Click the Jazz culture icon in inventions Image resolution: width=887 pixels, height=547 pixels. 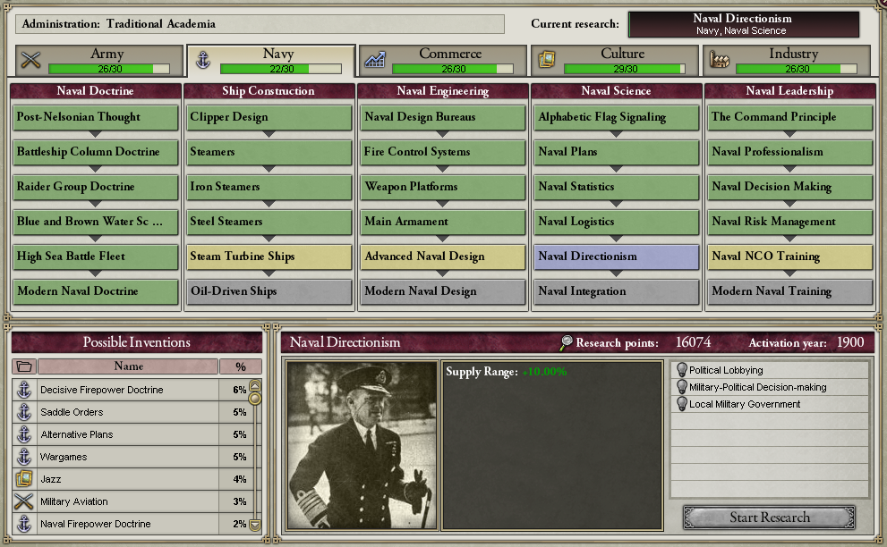[24, 479]
